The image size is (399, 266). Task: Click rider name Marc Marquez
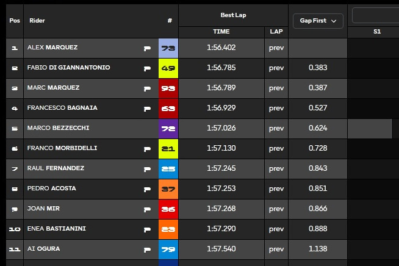pos(52,88)
